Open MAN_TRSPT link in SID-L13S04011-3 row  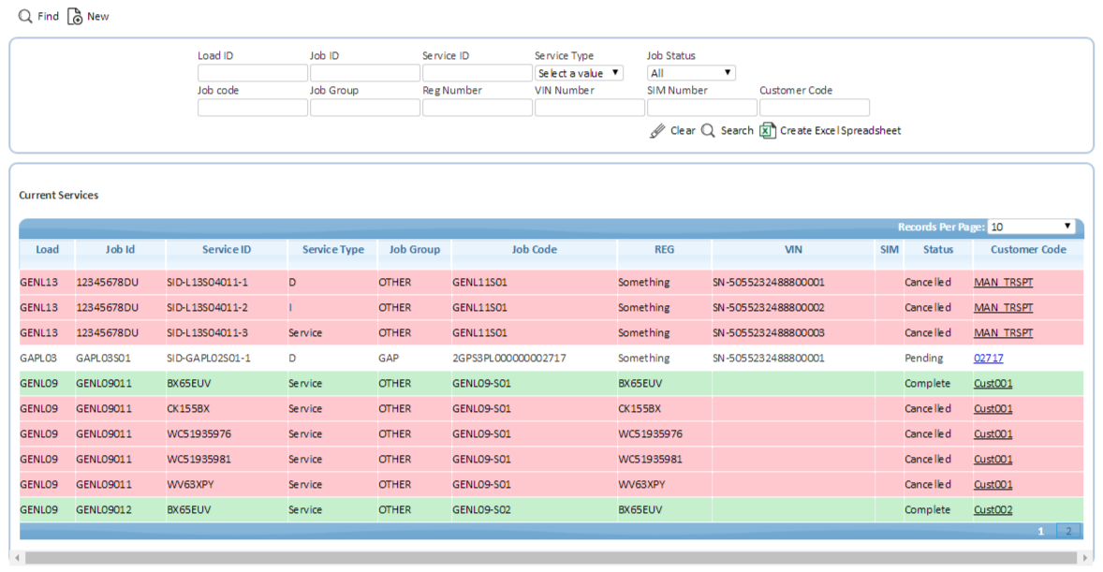point(1003,332)
